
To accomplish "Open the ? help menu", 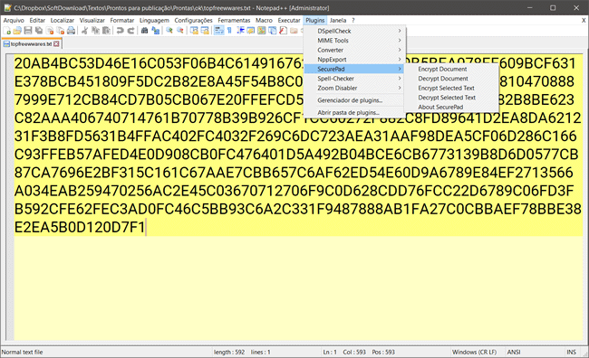I will (353, 20).
